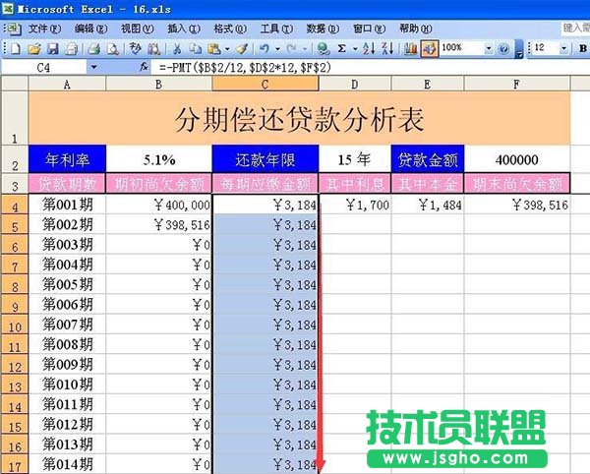Select column B header
Screen dimensions: 590x474
tap(158, 84)
